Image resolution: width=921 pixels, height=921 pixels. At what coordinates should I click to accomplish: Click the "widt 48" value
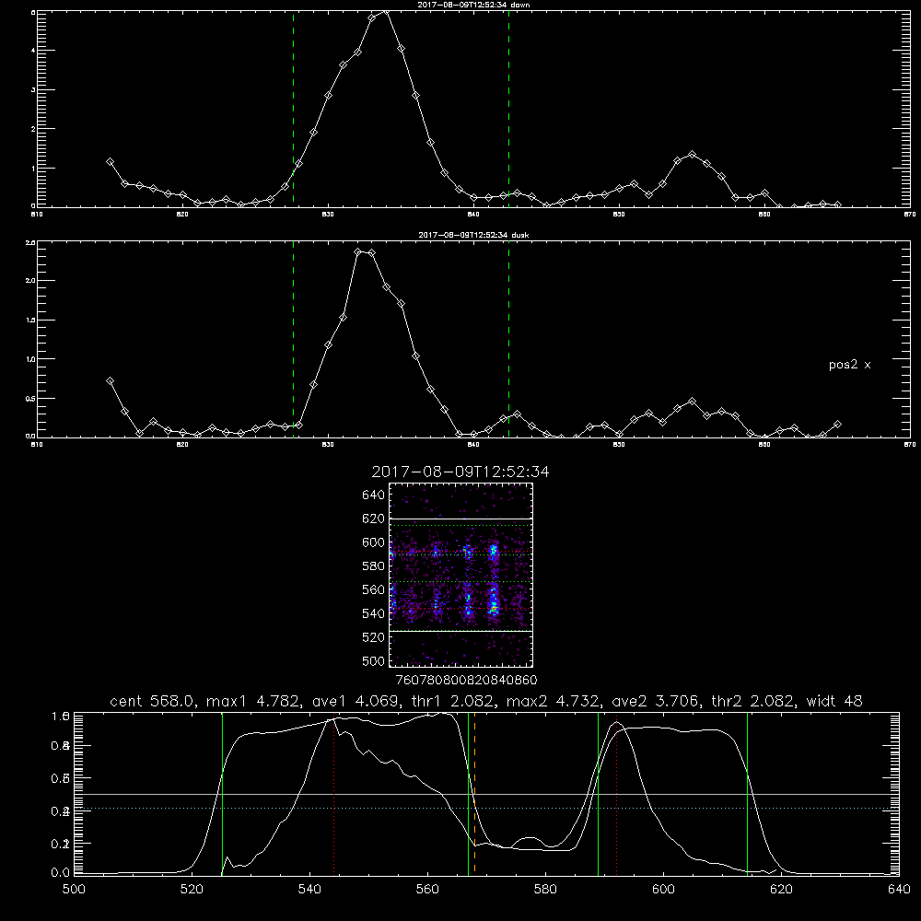[834, 701]
